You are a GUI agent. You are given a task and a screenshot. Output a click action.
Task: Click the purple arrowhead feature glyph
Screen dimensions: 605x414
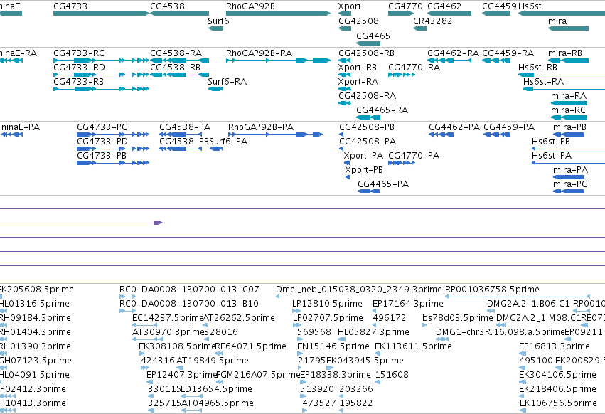(x=159, y=223)
